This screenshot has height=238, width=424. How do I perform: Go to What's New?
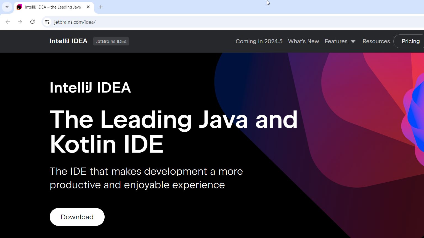click(303, 41)
